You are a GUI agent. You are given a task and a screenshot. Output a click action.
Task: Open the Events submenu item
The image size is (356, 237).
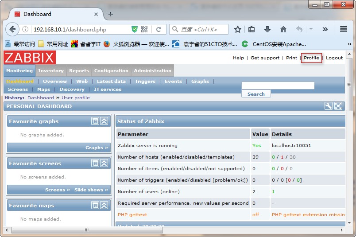(x=174, y=82)
